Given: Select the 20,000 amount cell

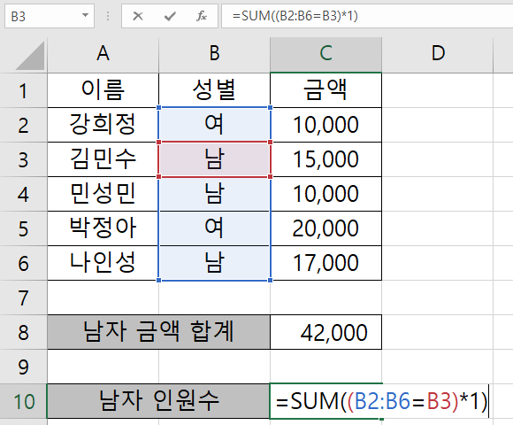Looking at the screenshot, I should point(325,228).
